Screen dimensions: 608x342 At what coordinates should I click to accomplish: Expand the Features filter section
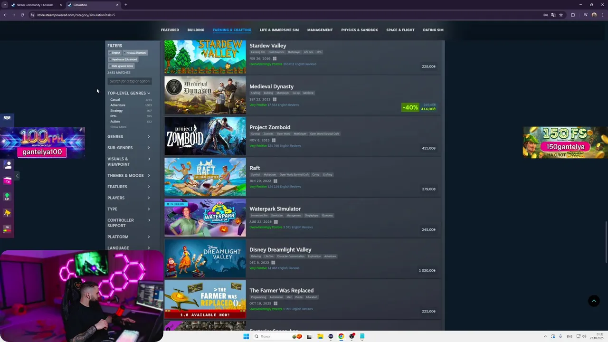pyautogui.click(x=129, y=187)
